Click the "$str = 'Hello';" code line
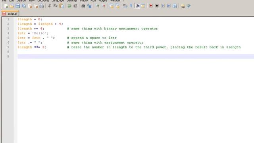Image resolution: width=254 pixels, height=143 pixels. click(33, 33)
